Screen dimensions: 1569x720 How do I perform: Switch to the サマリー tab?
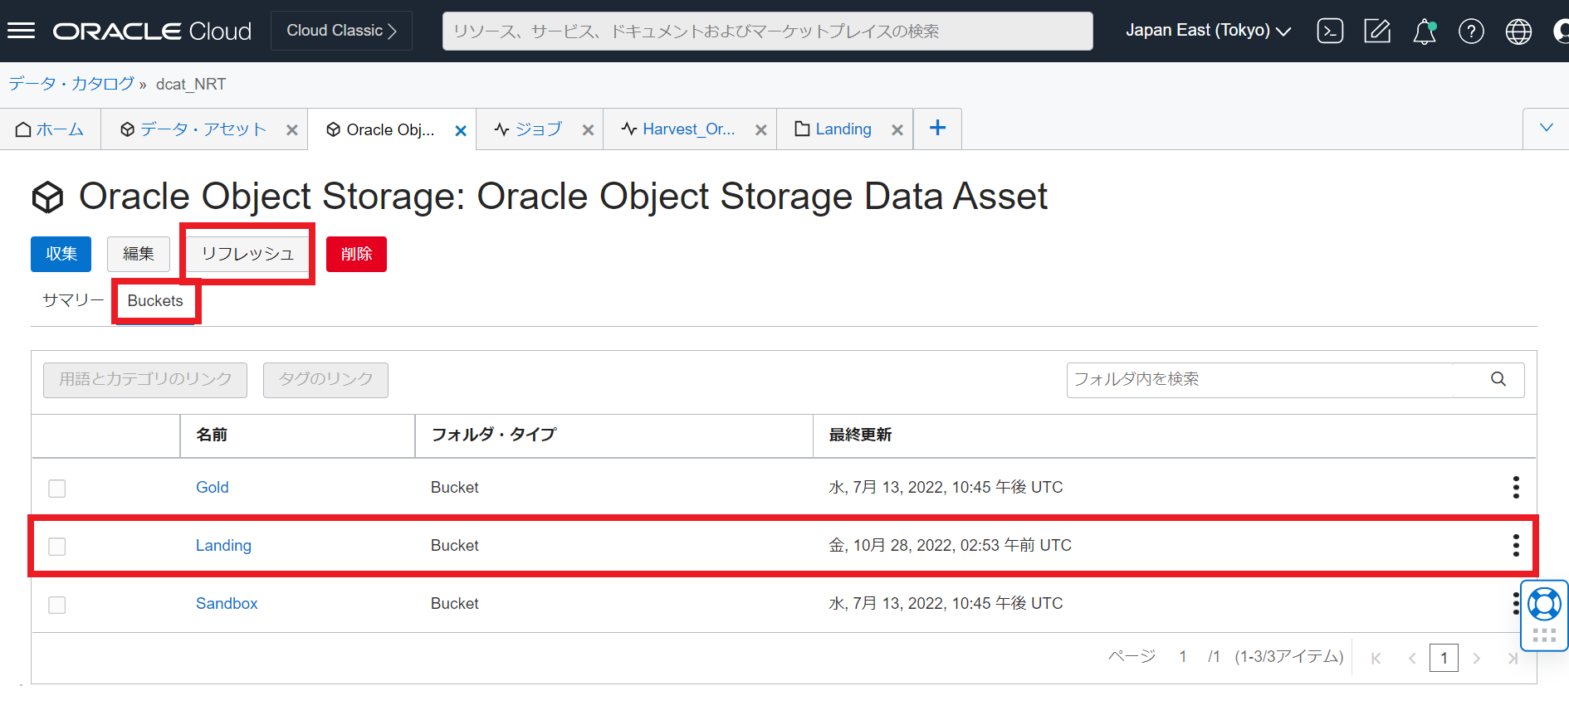click(x=73, y=300)
